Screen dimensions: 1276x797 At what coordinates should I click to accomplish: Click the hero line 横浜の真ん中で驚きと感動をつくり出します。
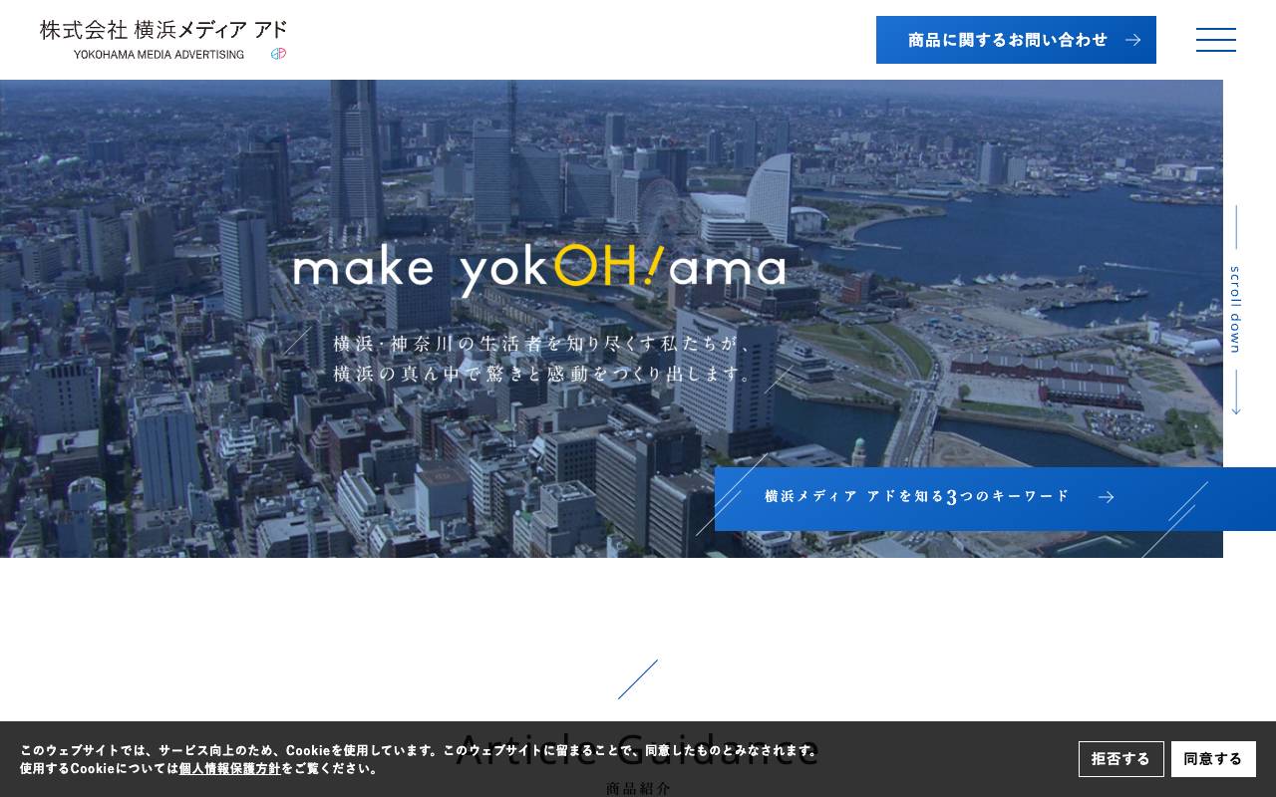543,375
